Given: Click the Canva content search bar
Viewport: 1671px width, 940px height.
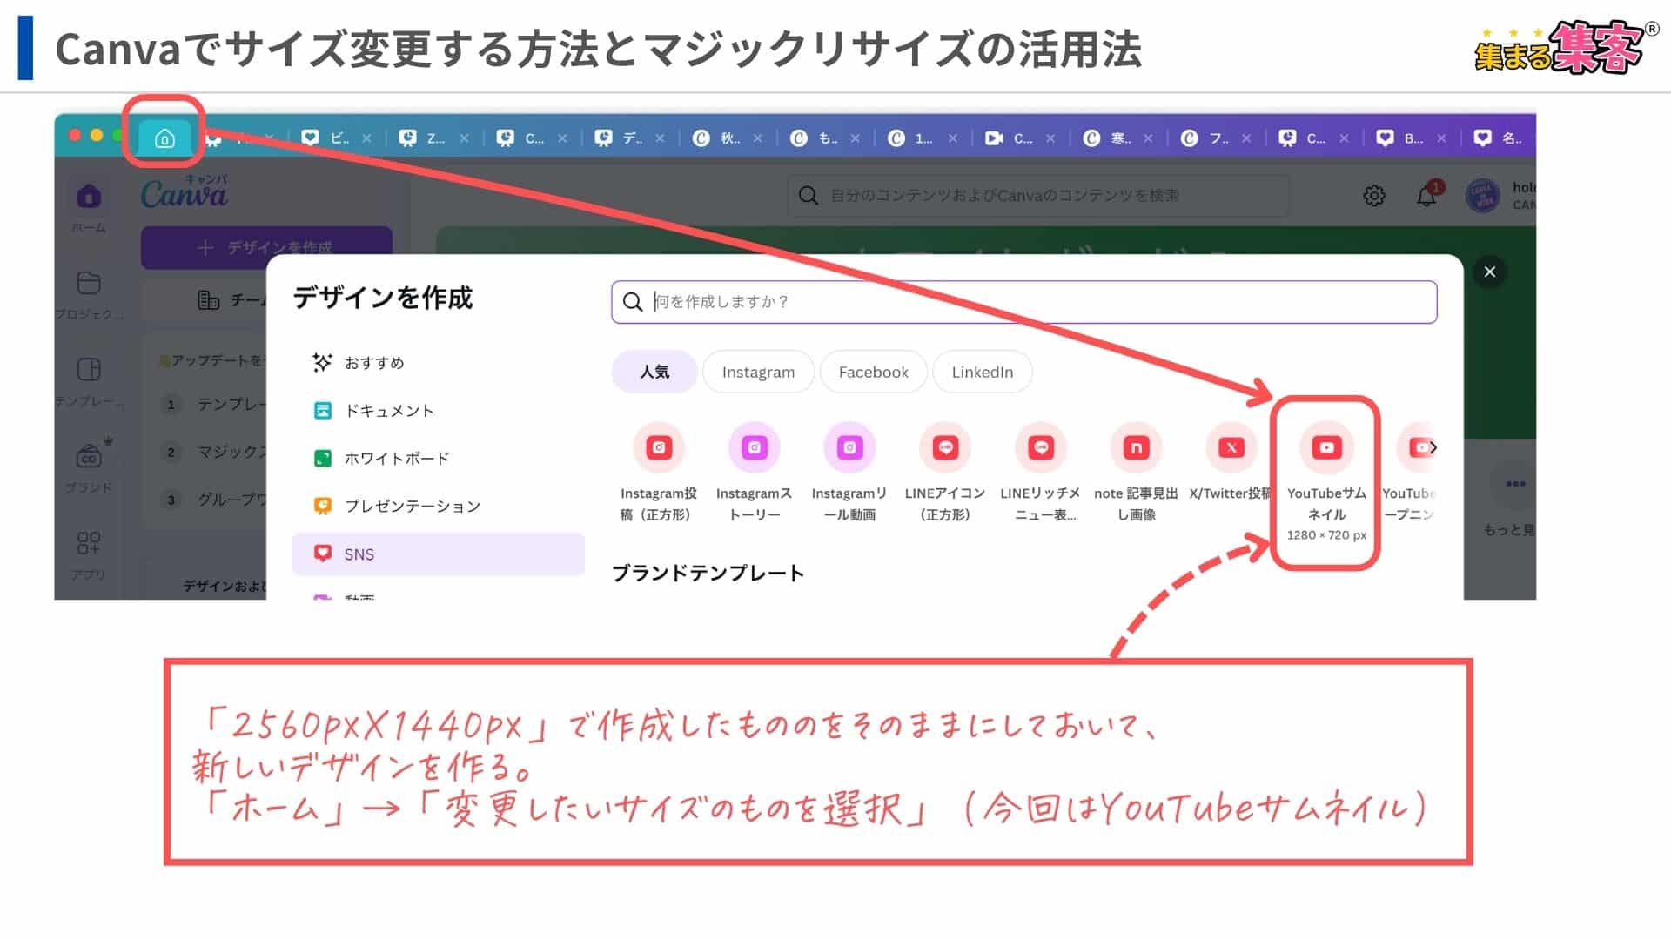Looking at the screenshot, I should point(1038,196).
